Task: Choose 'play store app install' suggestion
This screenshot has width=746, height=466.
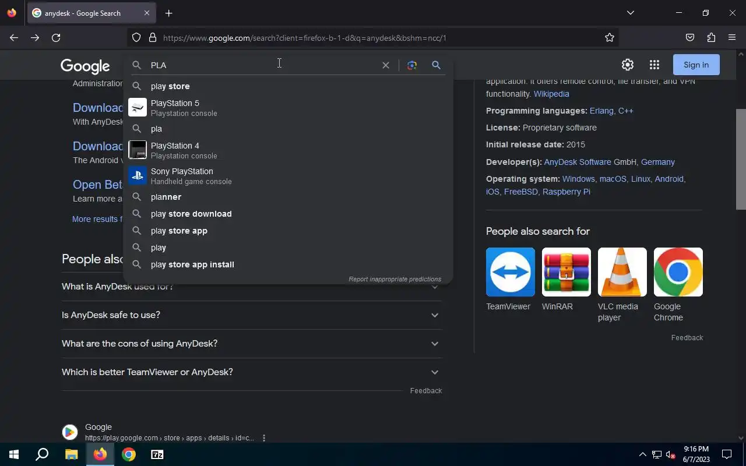Action: (288, 264)
